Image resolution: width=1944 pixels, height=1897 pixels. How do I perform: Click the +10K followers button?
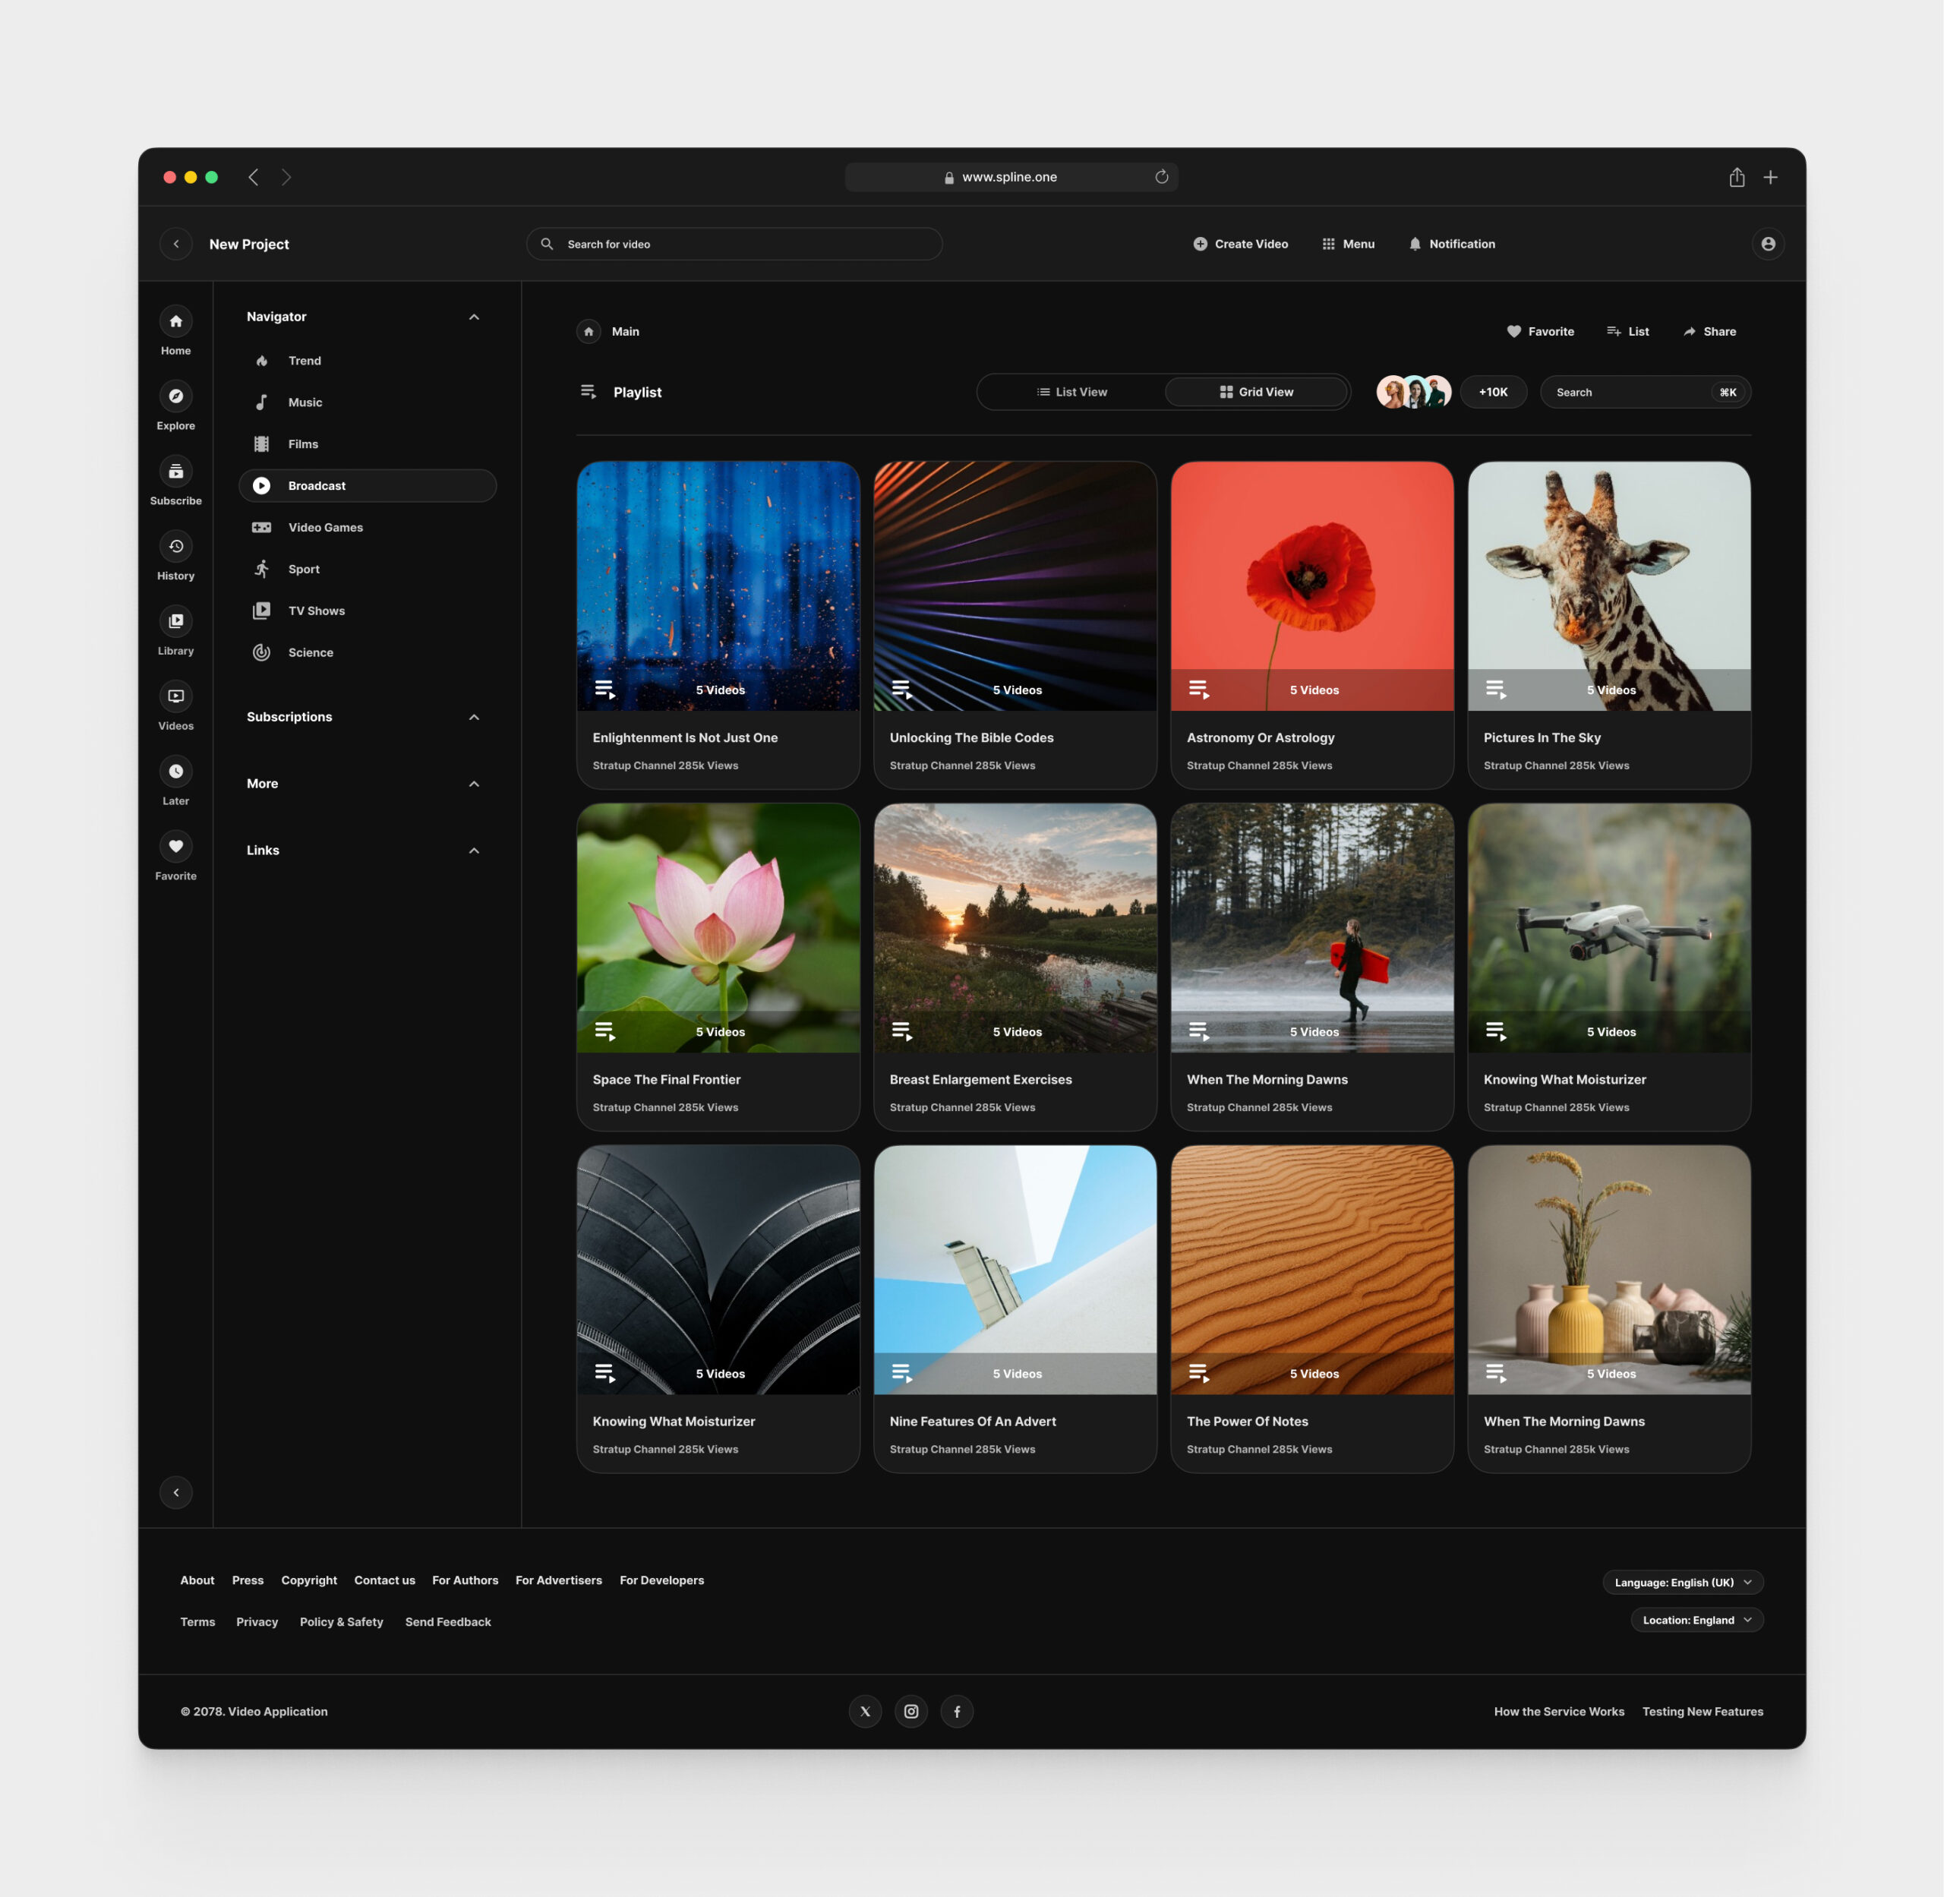coord(1493,393)
